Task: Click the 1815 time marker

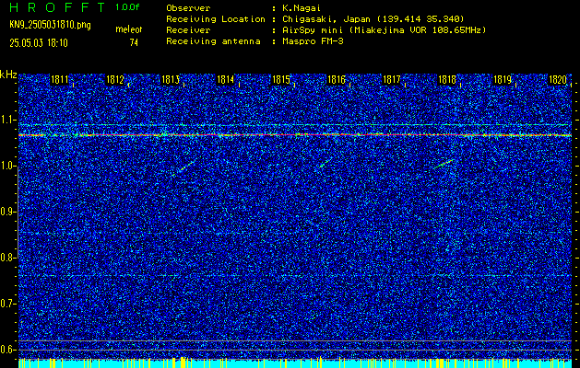Action: pos(281,80)
